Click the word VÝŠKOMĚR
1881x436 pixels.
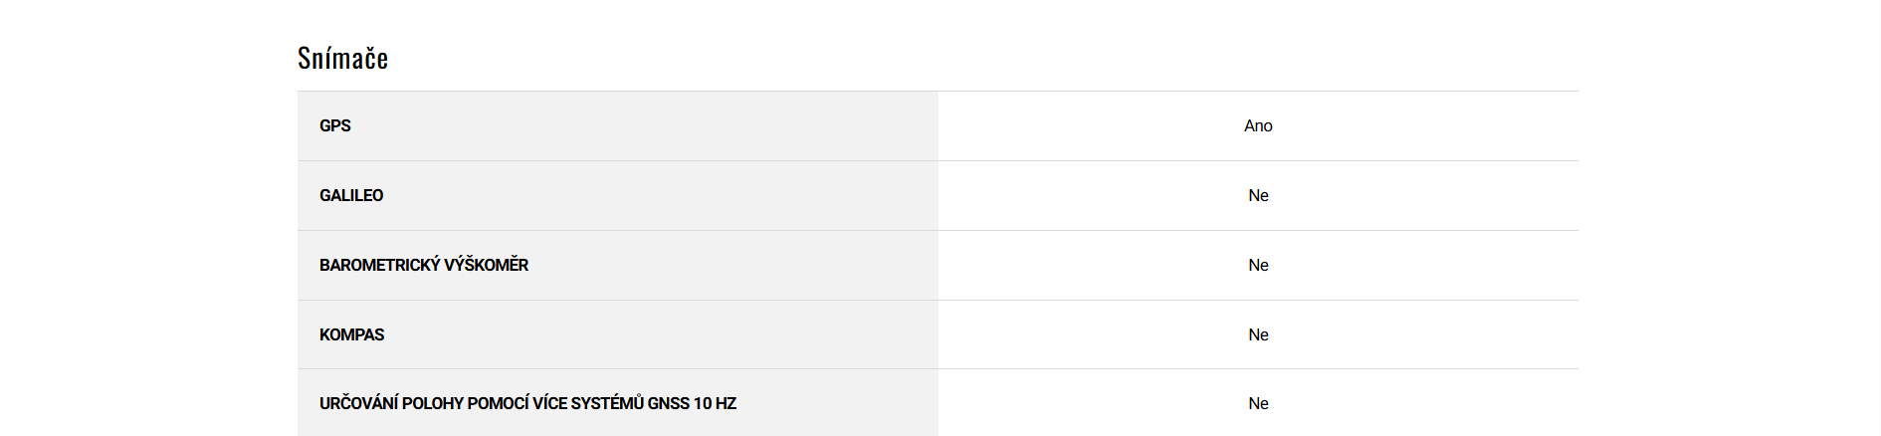click(x=487, y=266)
